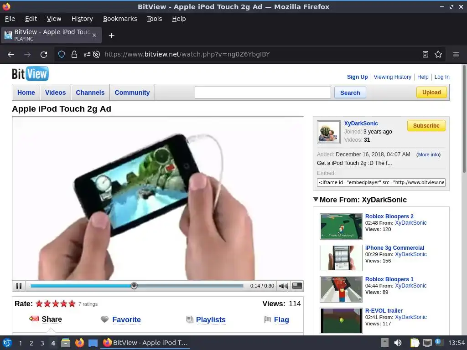
Task: Open the Help link on the page
Action: coord(423,77)
